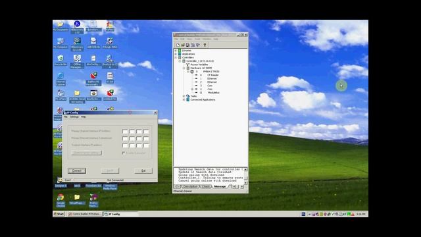The width and height of the screenshot is (421, 237).
Task: Select Controller_1 in the project tree
Action: click(200, 61)
